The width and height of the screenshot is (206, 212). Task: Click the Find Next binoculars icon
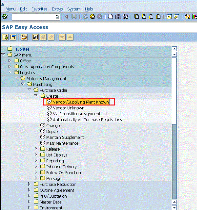click(125, 17)
